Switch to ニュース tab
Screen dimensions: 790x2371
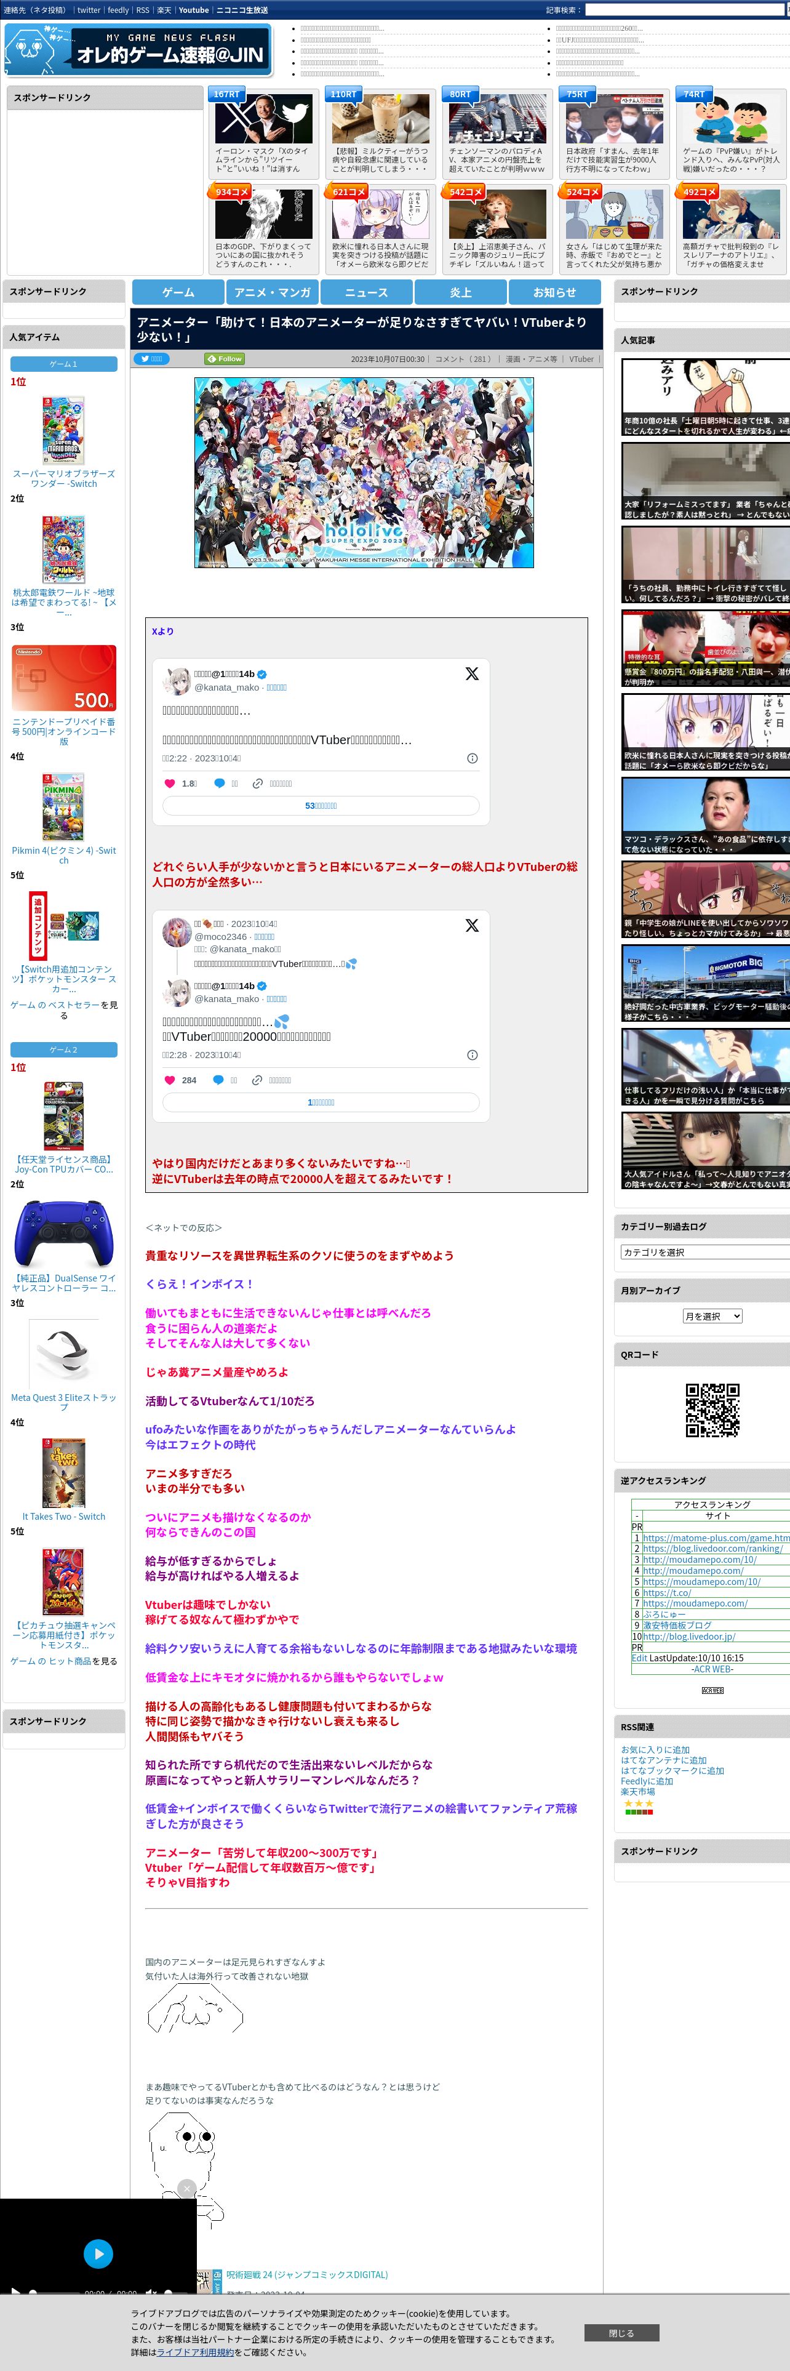point(366,292)
